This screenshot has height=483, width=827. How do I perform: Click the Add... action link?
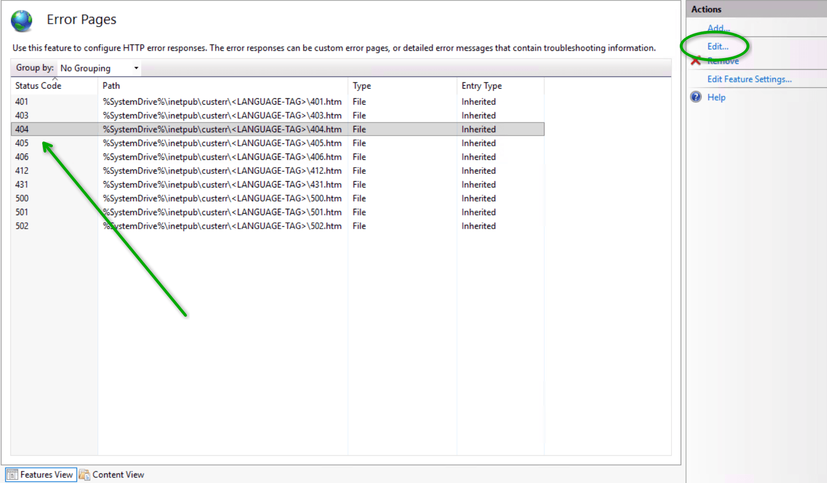point(718,28)
